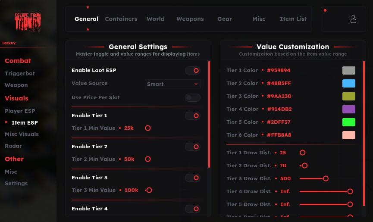Switch to the Containers tab
Screen dimensions: 373x222
pos(121,19)
